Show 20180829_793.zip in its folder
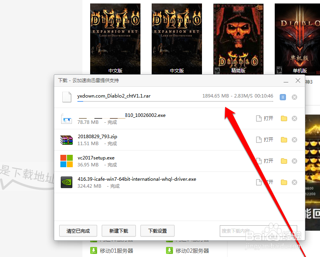Viewport: 320px width, 257px height. [x=284, y=140]
